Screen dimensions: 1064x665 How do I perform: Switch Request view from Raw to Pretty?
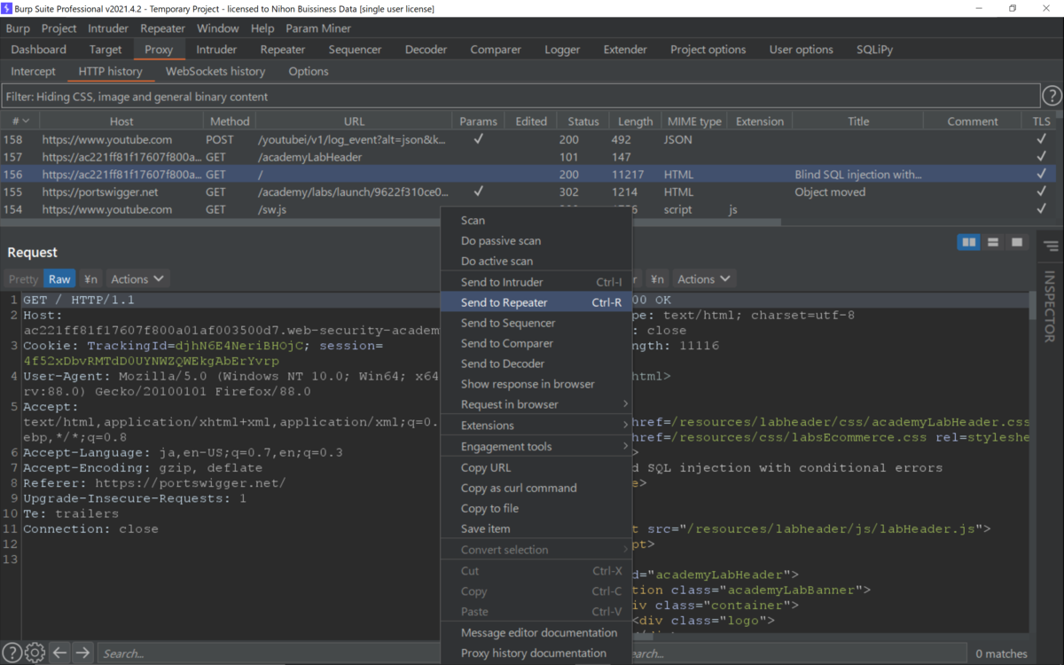[22, 278]
